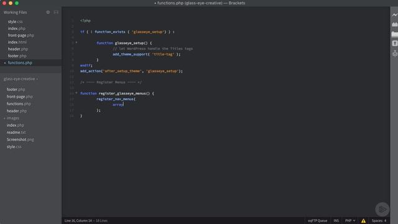Open footer.php in project tree
Image resolution: width=398 pixels, height=224 pixels.
tap(16, 90)
